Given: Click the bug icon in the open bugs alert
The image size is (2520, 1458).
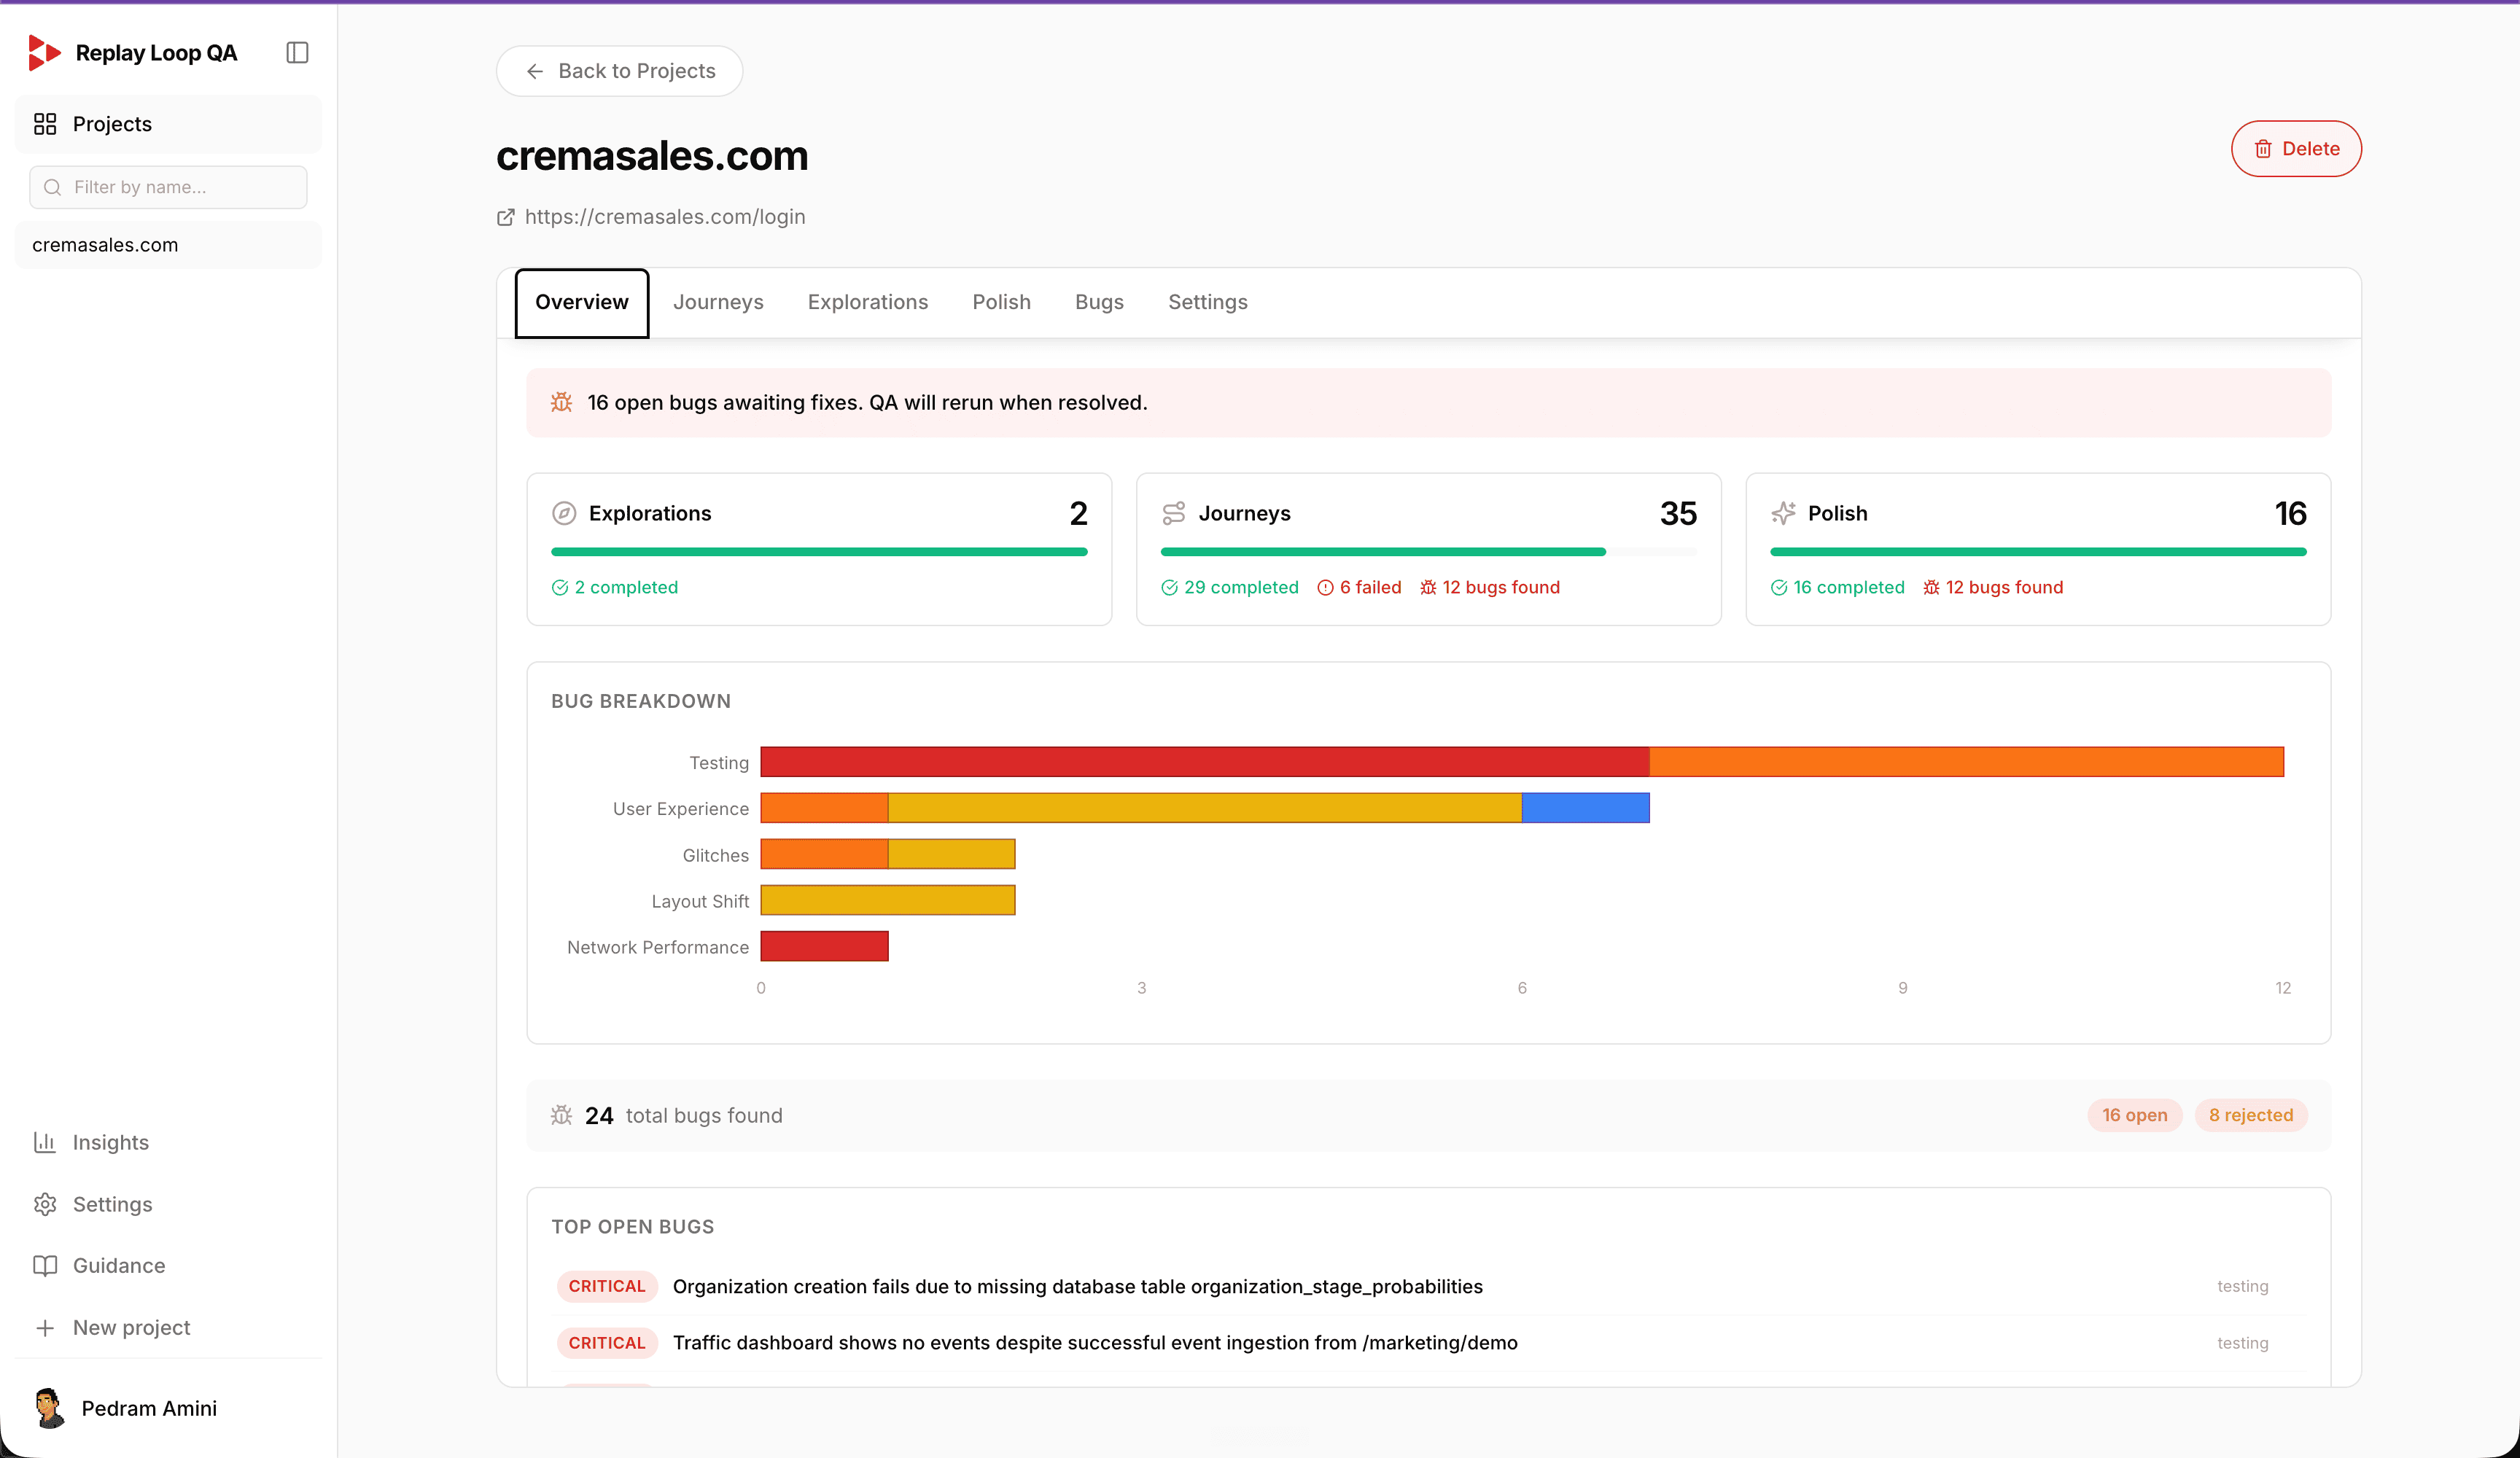Looking at the screenshot, I should pyautogui.click(x=562, y=402).
